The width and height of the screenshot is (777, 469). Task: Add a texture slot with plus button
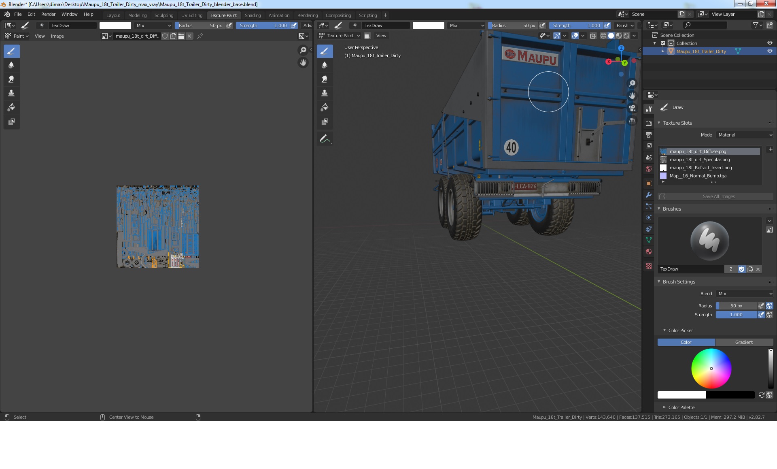(x=771, y=149)
